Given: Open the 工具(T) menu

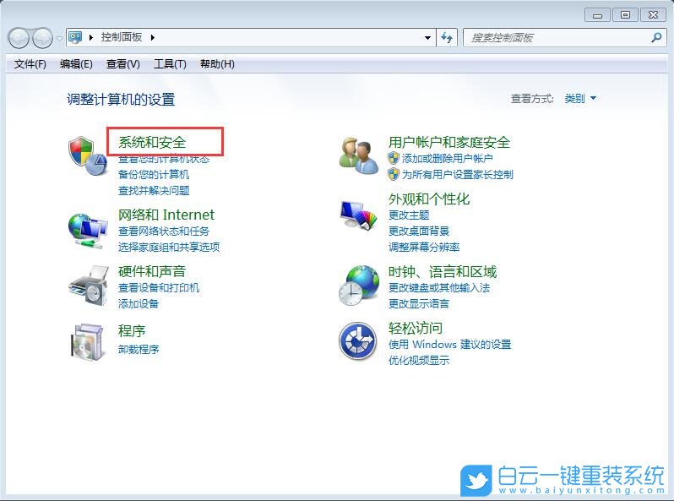Looking at the screenshot, I should (x=170, y=64).
